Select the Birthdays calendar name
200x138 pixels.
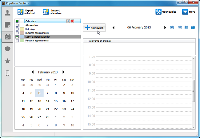coord(30,29)
